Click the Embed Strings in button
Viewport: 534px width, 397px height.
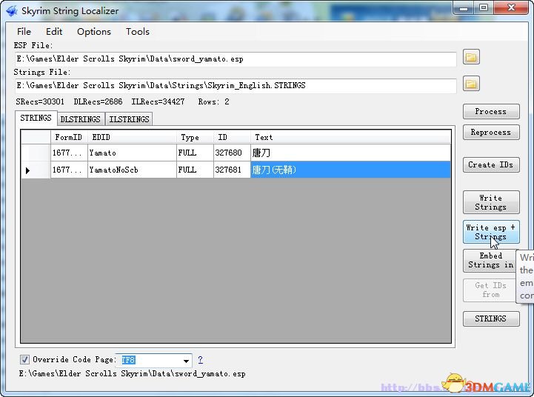tap(490, 261)
